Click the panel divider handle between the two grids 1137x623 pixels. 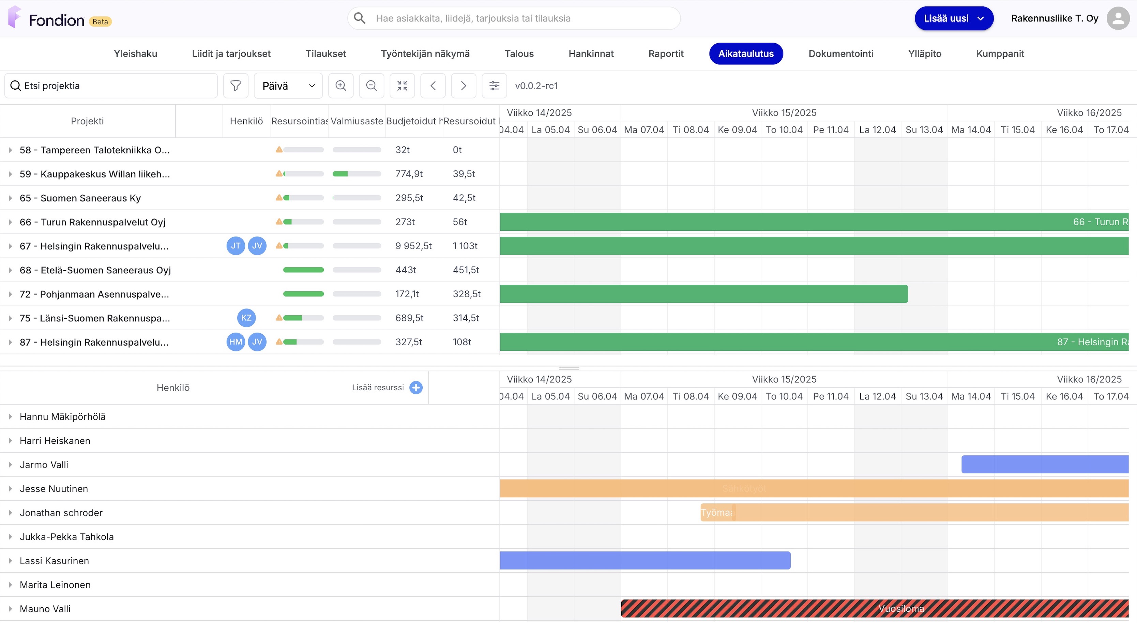click(x=568, y=368)
